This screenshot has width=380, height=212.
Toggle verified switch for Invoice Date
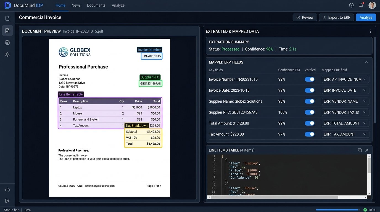tap(310, 90)
